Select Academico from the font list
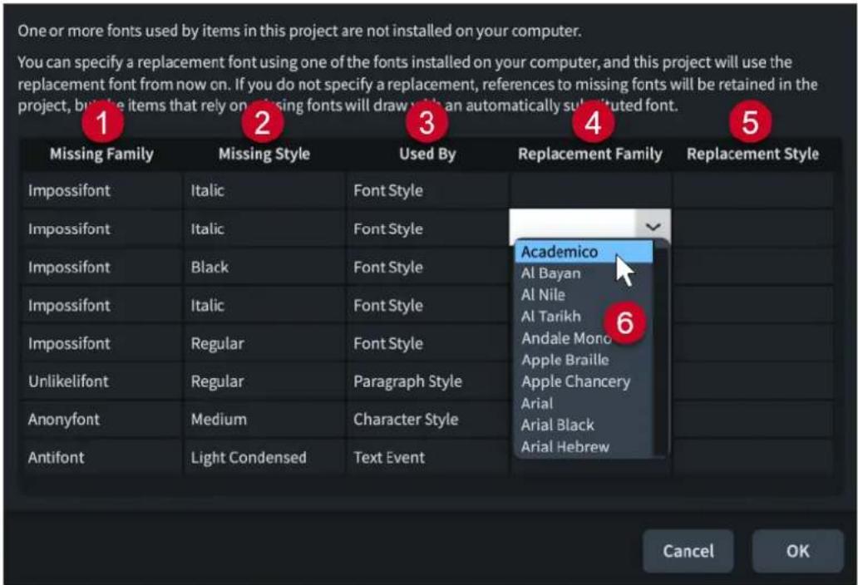The width and height of the screenshot is (858, 585). click(x=584, y=252)
